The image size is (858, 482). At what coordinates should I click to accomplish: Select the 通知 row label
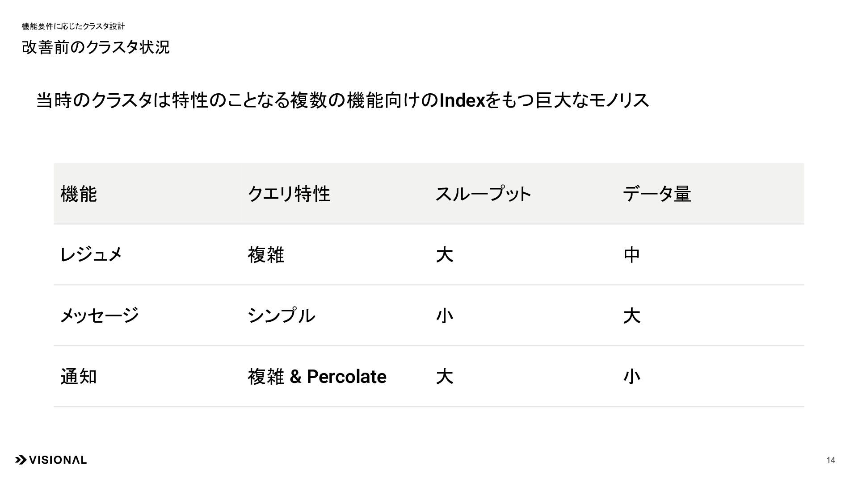click(79, 377)
